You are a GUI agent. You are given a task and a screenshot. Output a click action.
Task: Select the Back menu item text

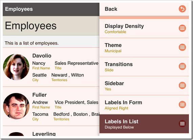(x=111, y=9)
